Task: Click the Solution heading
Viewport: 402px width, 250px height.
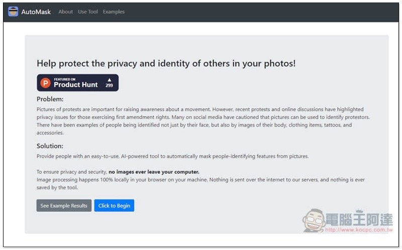Action: (x=50, y=146)
